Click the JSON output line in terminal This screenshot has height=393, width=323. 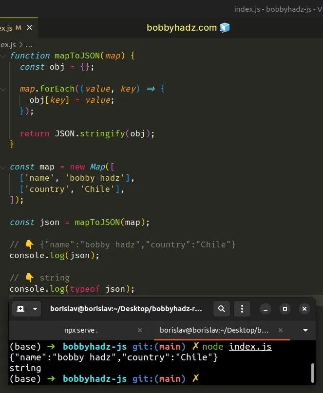[x=114, y=357]
